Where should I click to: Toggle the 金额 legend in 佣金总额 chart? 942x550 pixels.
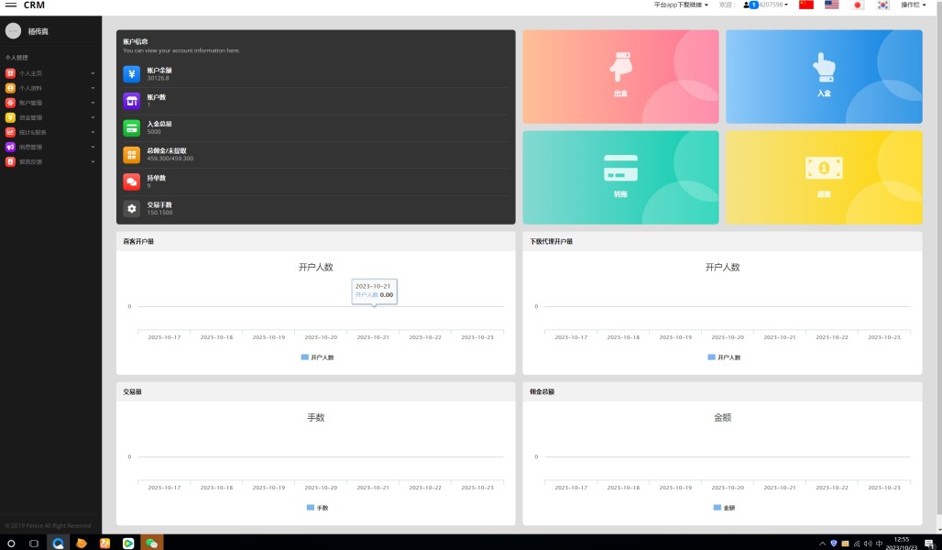724,507
